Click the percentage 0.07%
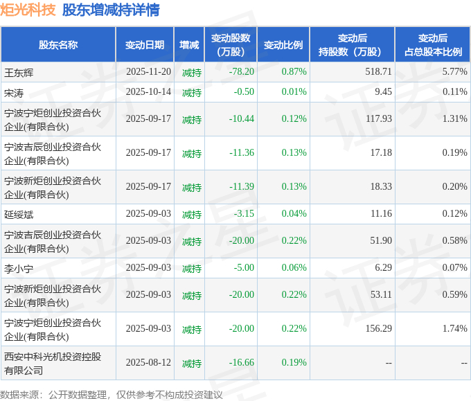Screen dimensions: 471x401 pyautogui.click(x=454, y=267)
